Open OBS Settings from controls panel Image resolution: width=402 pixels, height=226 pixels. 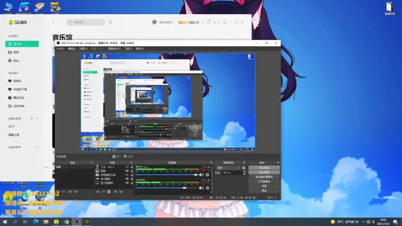(x=264, y=186)
